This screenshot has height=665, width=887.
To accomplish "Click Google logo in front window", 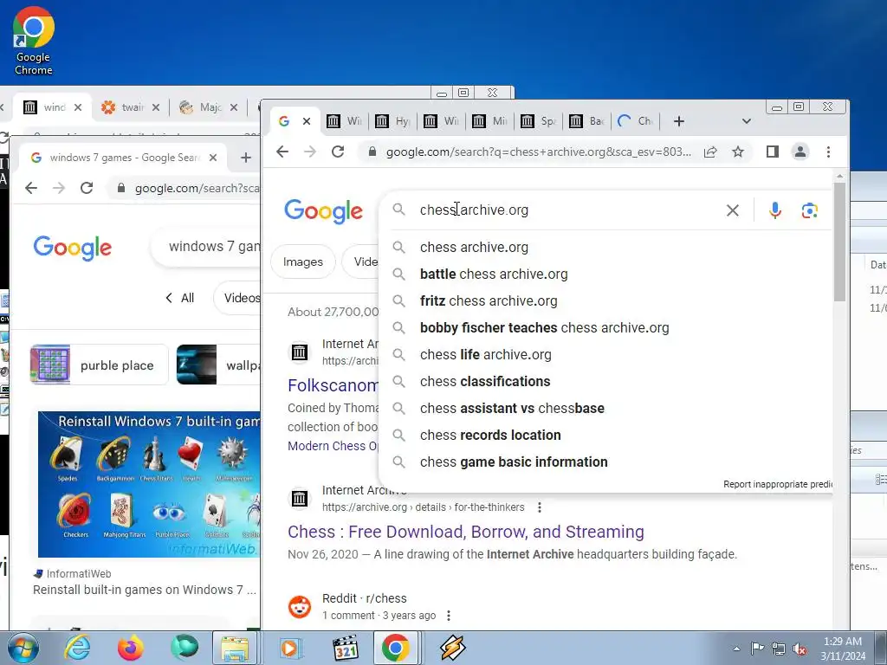I will 324,211.
